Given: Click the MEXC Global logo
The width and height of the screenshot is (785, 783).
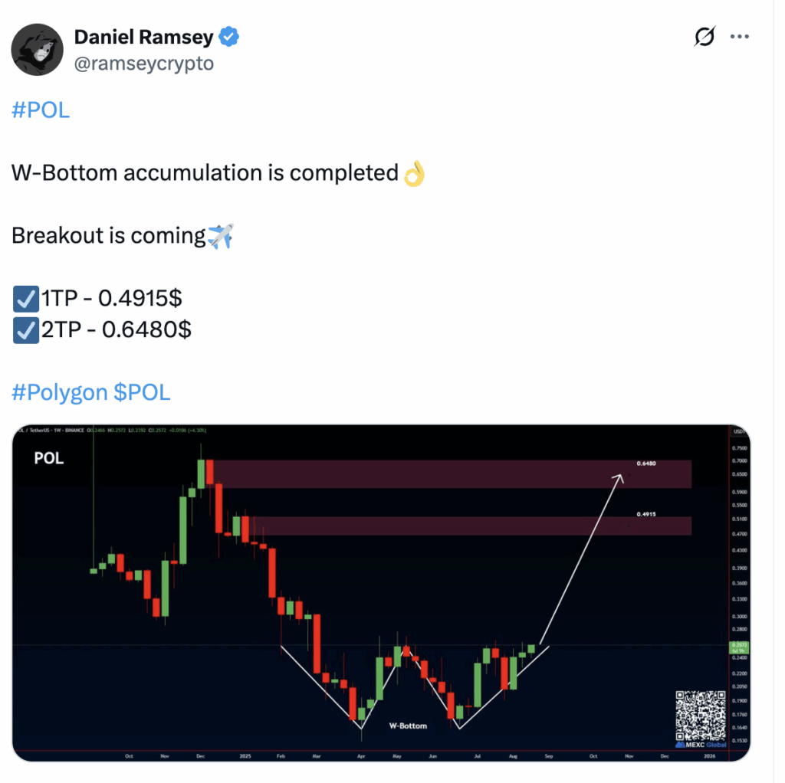Looking at the screenshot, I should point(701,745).
